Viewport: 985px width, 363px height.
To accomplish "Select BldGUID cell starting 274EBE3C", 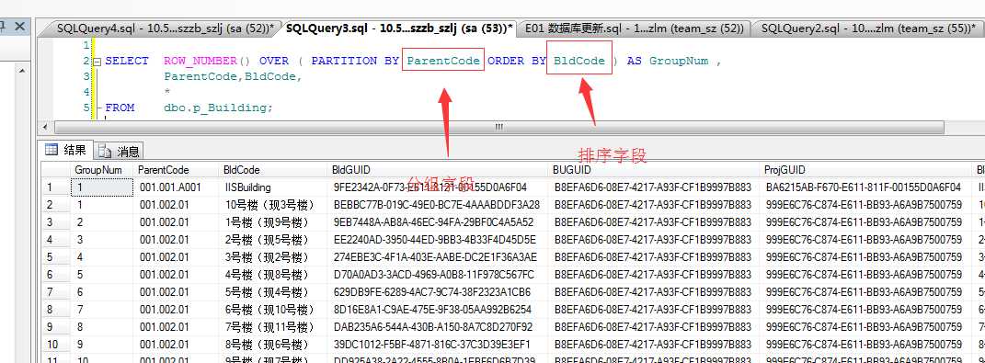I will (437, 257).
